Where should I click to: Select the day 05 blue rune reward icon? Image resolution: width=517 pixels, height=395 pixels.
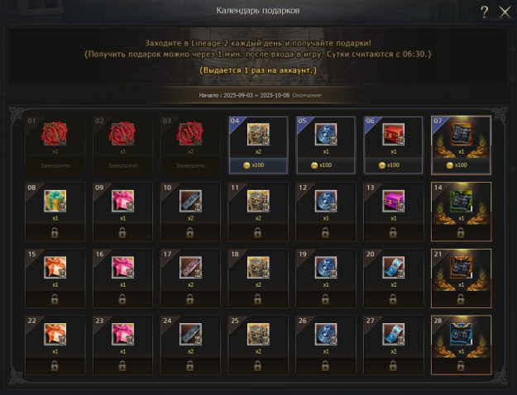click(326, 134)
